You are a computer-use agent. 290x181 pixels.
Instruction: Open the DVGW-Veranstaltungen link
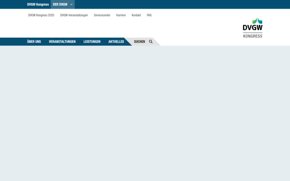pyautogui.click(x=74, y=15)
